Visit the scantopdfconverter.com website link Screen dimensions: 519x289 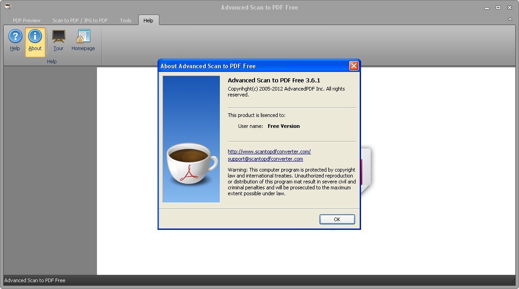click(x=269, y=152)
